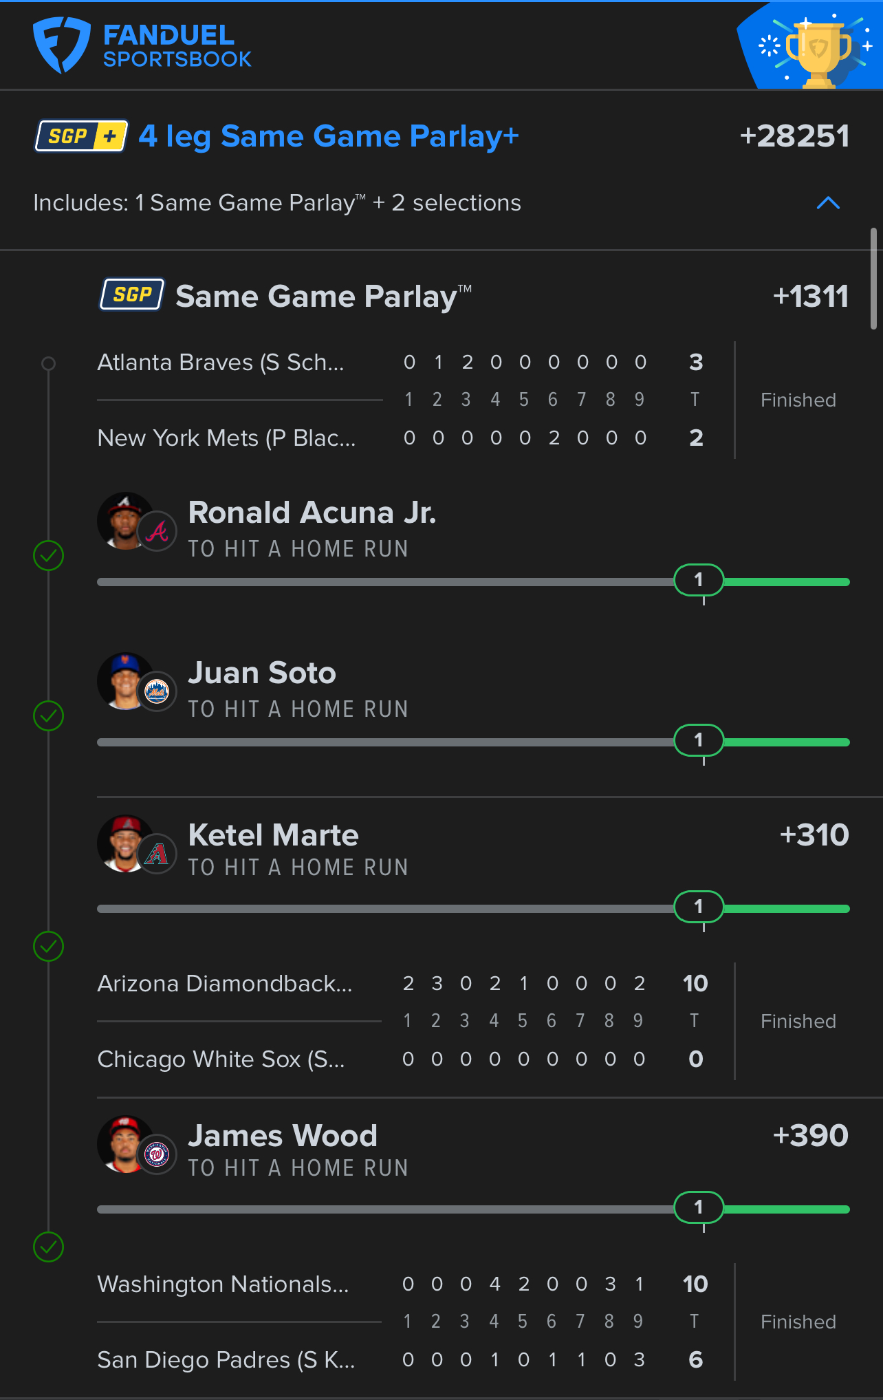The image size is (883, 1400).
Task: Tap the gold trophy icon
Action: 818,53
